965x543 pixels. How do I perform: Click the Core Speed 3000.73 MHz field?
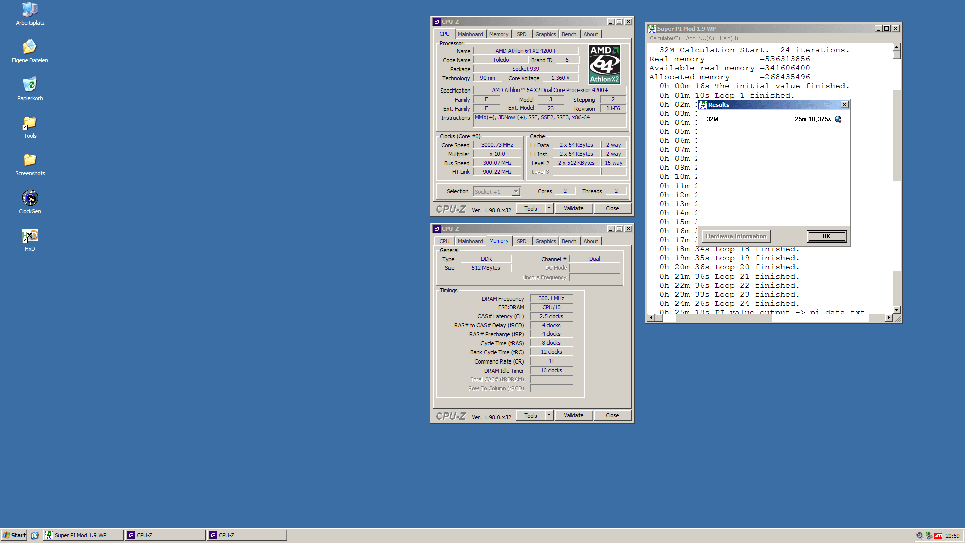click(497, 145)
